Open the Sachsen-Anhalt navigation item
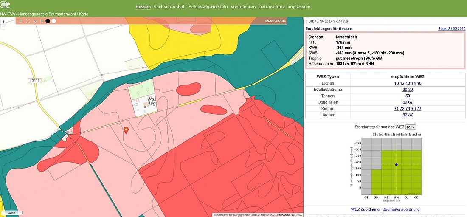Image resolution: width=467 pixels, height=217 pixels. click(170, 7)
